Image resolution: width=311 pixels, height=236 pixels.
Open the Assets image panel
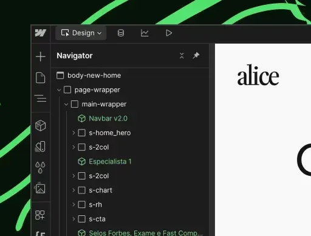[x=40, y=189]
